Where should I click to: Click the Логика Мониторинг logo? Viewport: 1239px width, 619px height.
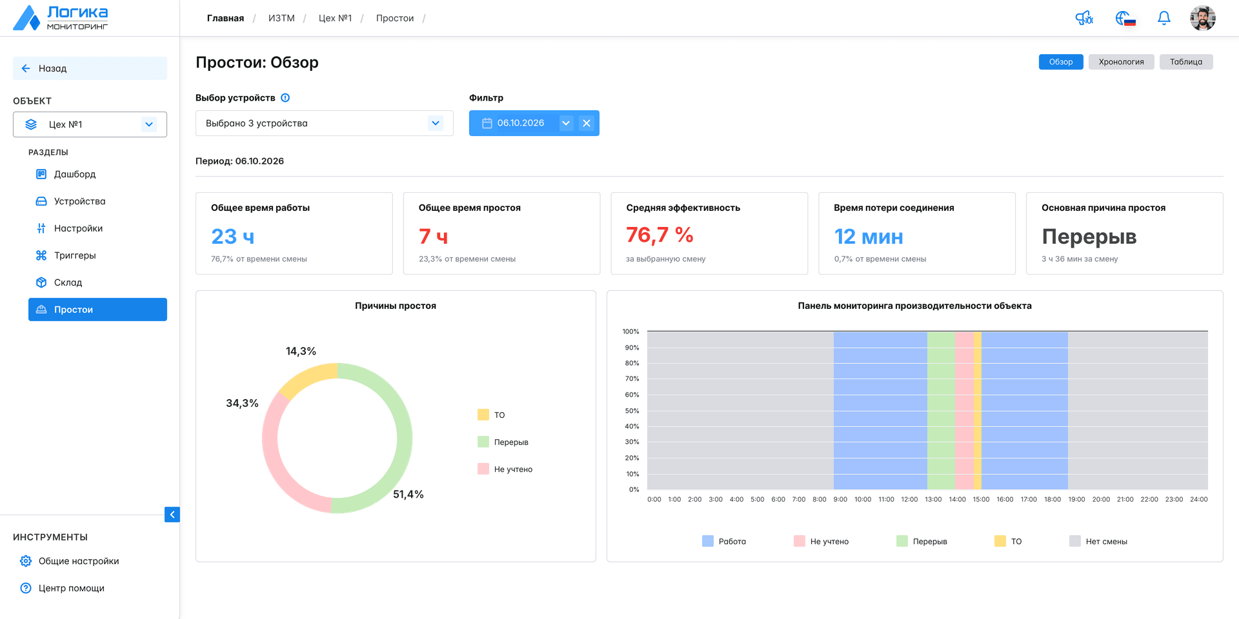[x=61, y=18]
